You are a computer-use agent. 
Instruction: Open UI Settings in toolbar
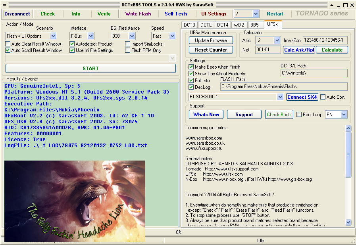[214, 14]
